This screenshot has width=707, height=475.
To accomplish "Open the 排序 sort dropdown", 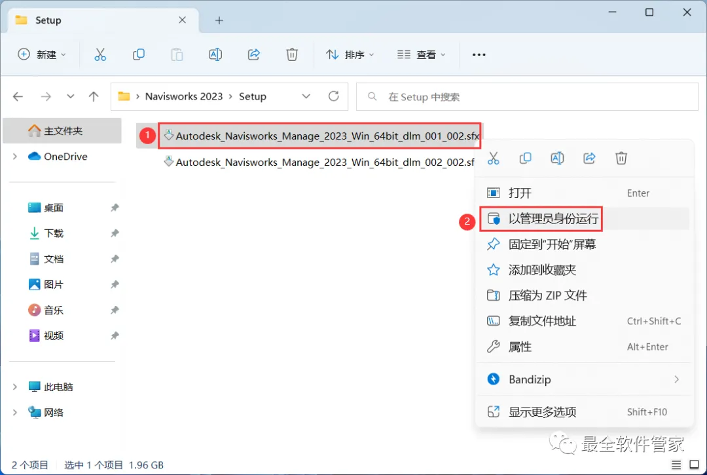I will pos(350,54).
